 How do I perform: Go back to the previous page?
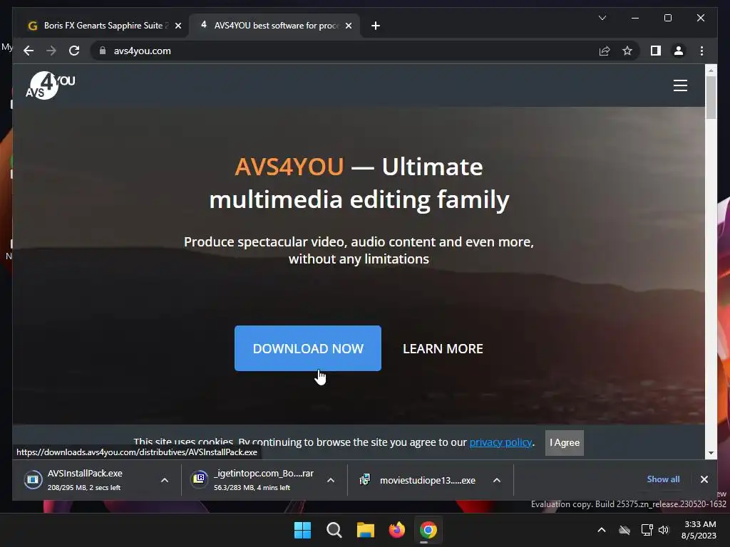click(29, 51)
